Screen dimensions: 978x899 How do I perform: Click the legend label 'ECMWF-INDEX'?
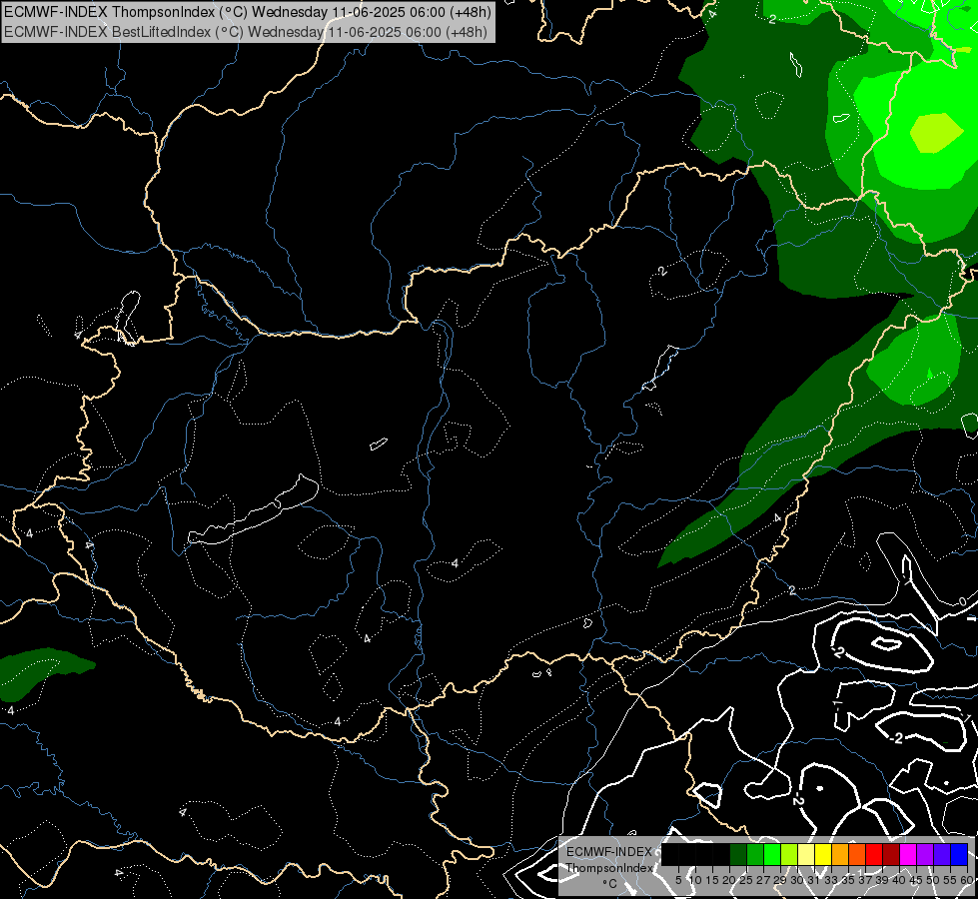pyautogui.click(x=609, y=852)
